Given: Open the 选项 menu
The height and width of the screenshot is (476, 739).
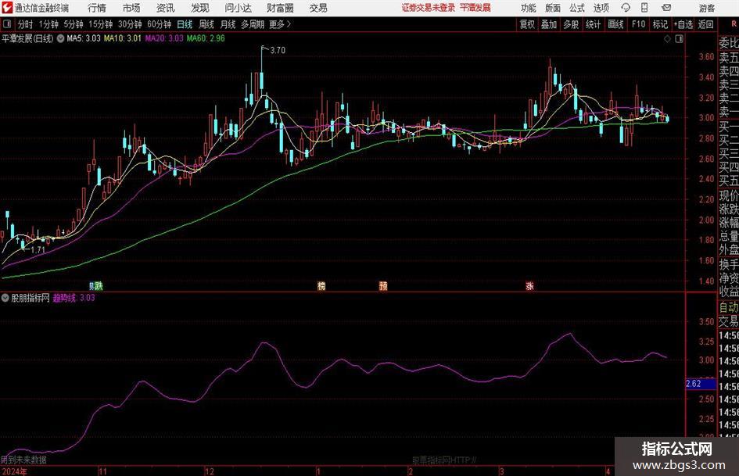Looking at the screenshot, I should pos(601,8).
